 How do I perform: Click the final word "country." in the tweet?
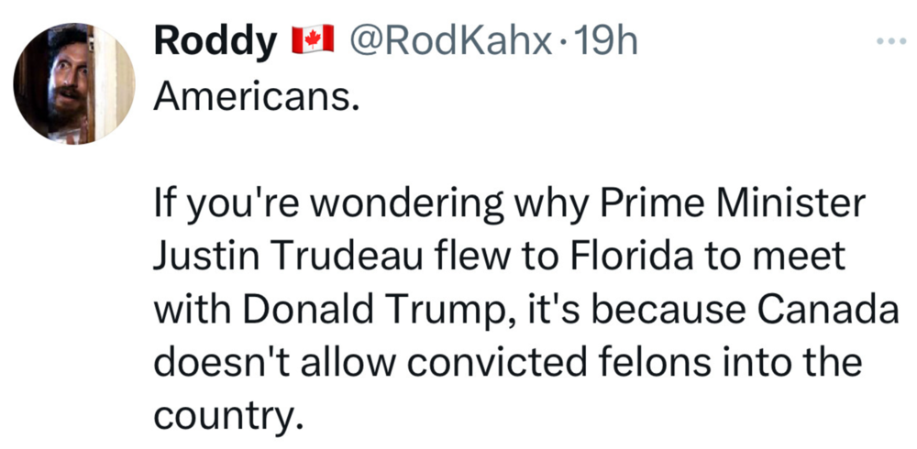226,416
